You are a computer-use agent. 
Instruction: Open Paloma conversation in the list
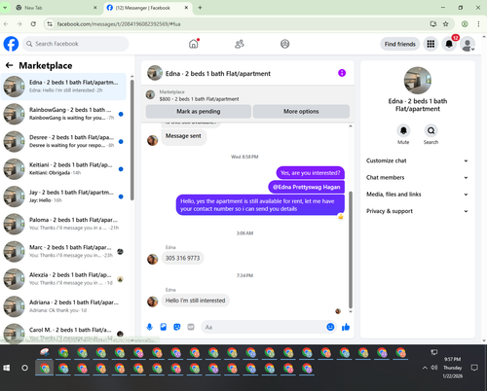point(63,224)
